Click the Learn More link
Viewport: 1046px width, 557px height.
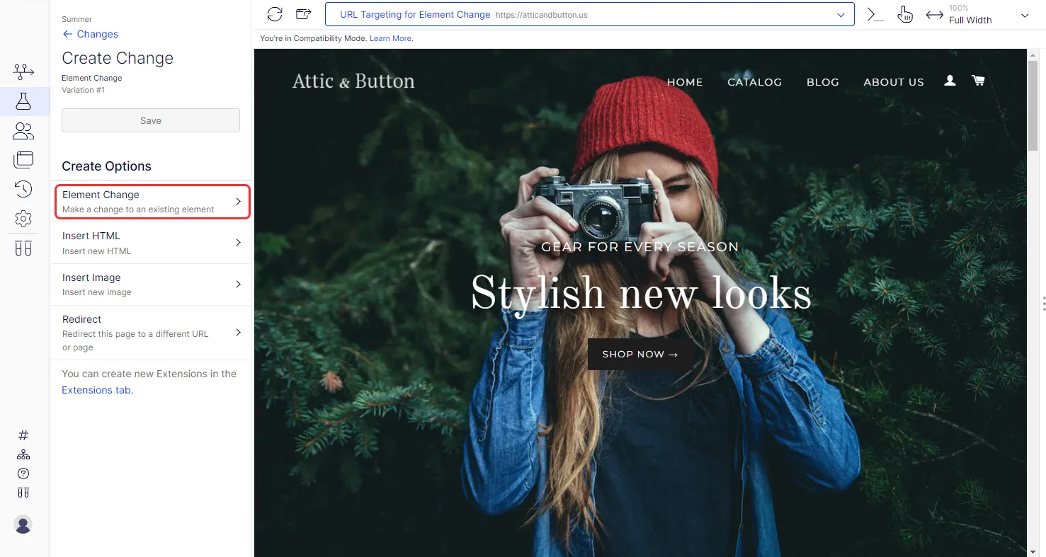point(390,38)
